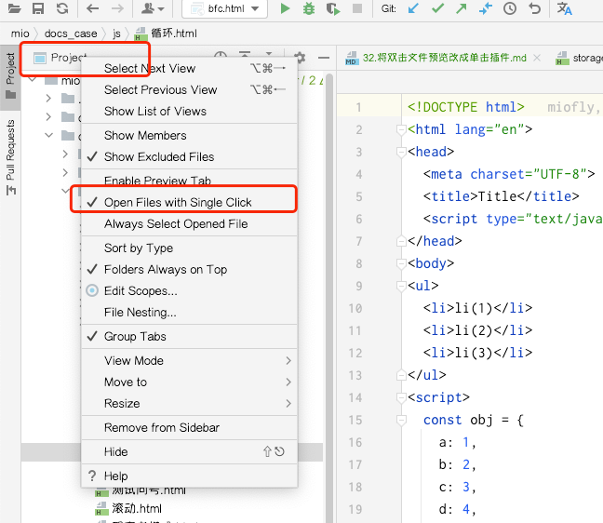Open the bfc.html run configuration dropdown
This screenshot has width=603, height=523.
click(x=224, y=8)
